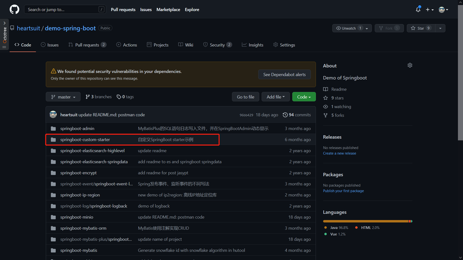Click Publish your first package
Image resolution: width=463 pixels, height=260 pixels.
[x=343, y=191]
